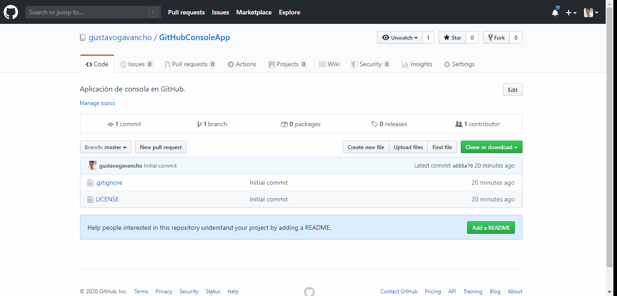Star this repository

tap(452, 37)
